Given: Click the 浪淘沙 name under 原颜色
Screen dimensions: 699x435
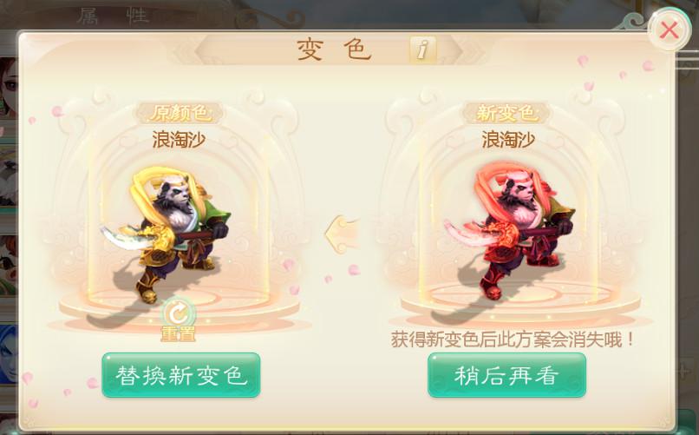Looking at the screenshot, I should [x=179, y=140].
